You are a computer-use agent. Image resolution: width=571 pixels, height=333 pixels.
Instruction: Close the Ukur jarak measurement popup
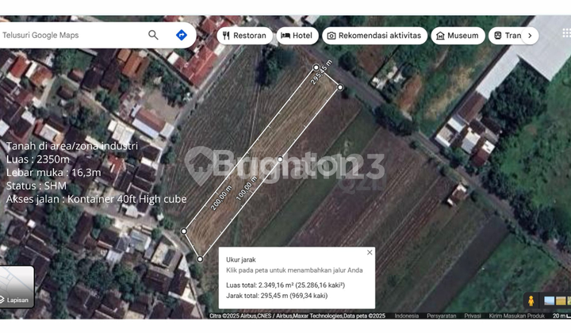[x=370, y=252]
